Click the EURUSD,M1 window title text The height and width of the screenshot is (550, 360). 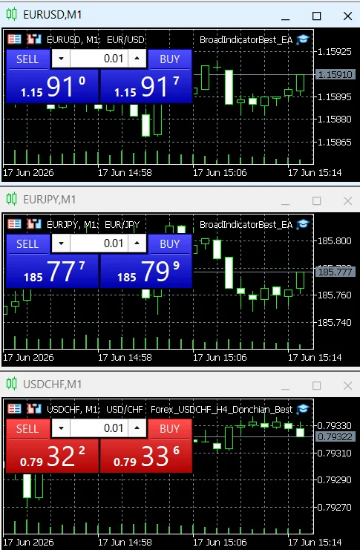pyautogui.click(x=53, y=15)
